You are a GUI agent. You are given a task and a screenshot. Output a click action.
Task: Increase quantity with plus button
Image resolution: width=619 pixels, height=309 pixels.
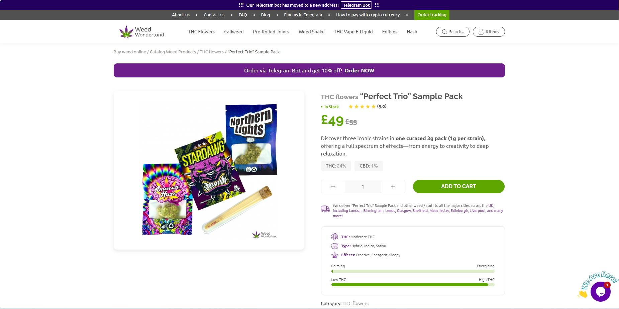click(x=393, y=187)
